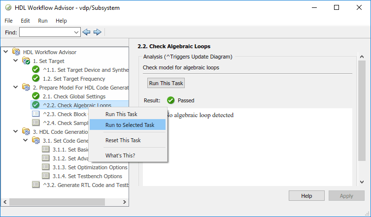Click the HDL Code Generation folder icon
The width and height of the screenshot is (371, 217).
coord(26,131)
